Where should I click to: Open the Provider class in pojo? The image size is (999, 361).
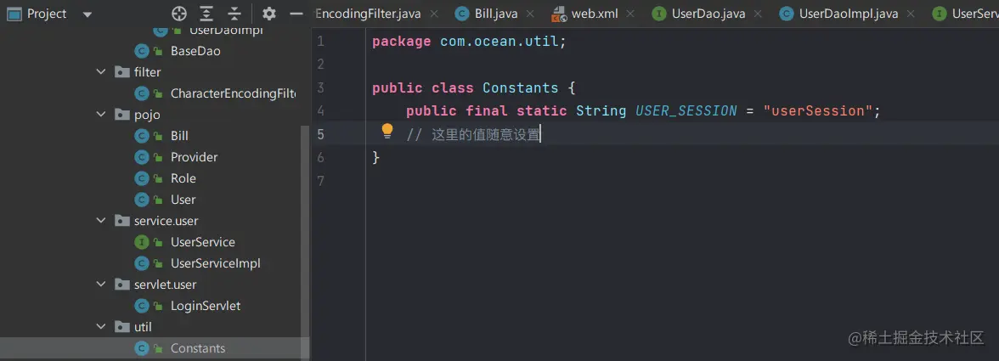194,156
